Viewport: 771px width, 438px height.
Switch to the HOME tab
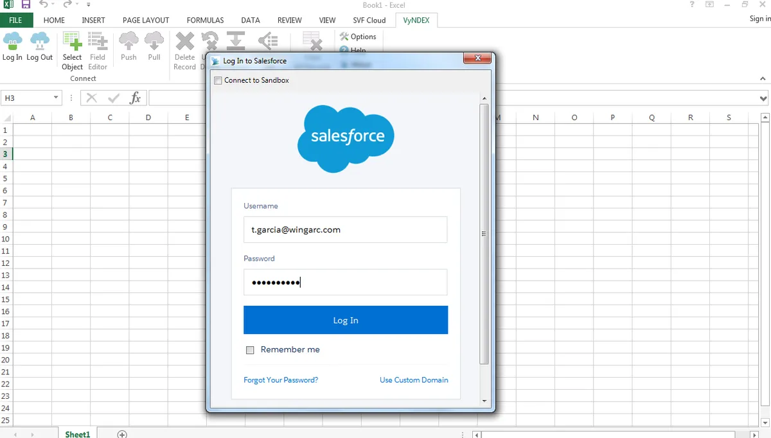point(54,20)
